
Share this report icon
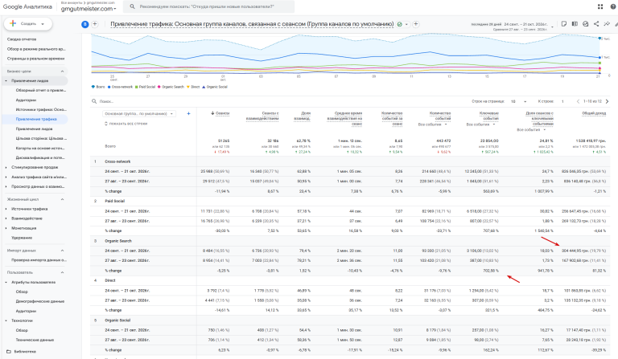coord(596,24)
